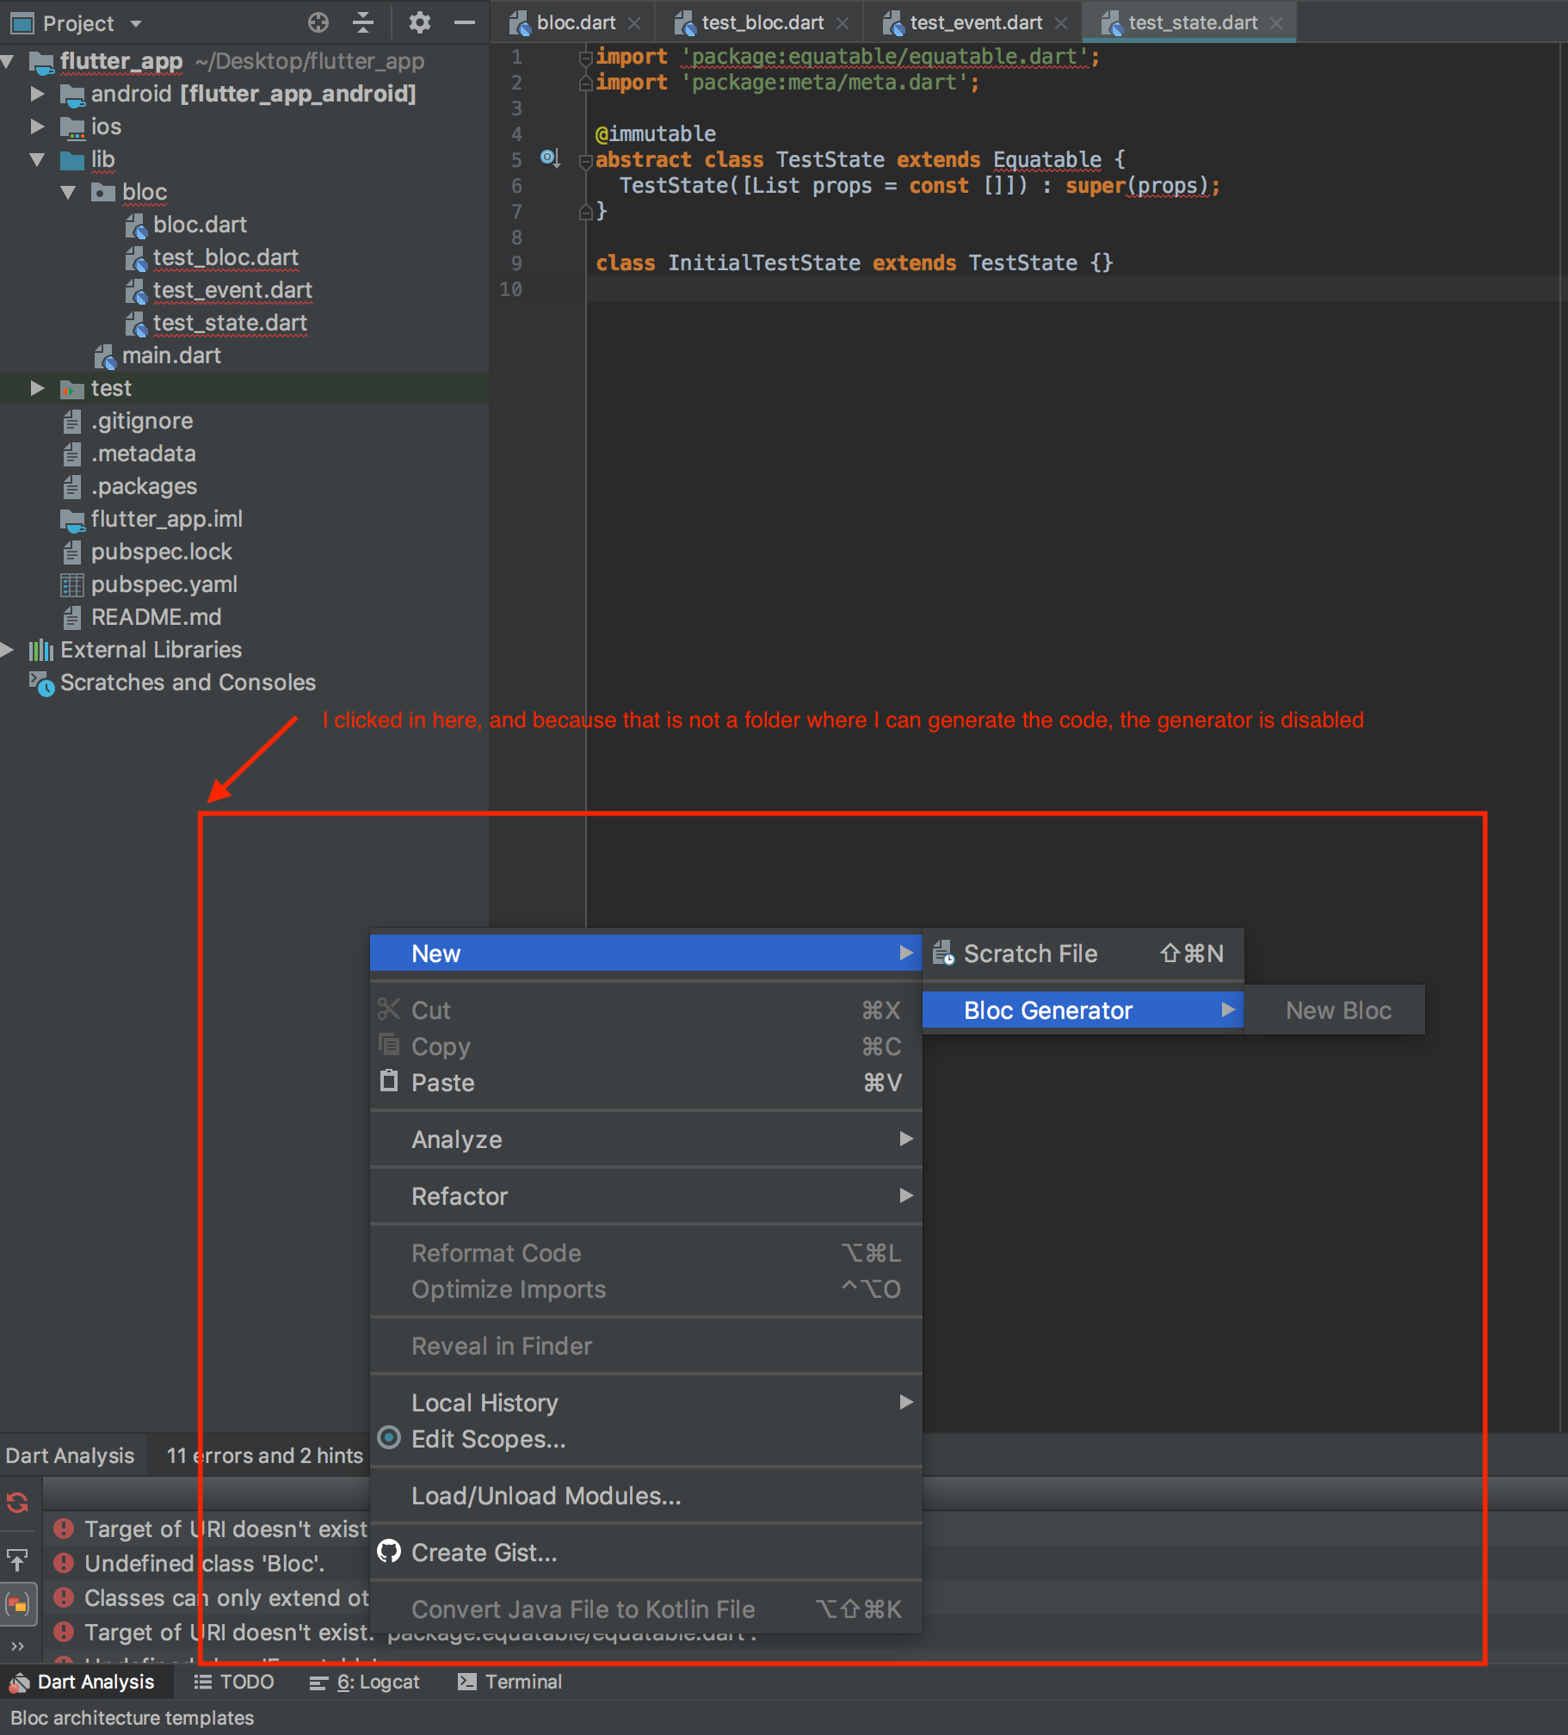Open Bloc Generator submenu
Viewport: 1568px width, 1735px height.
pyautogui.click(x=1083, y=1010)
